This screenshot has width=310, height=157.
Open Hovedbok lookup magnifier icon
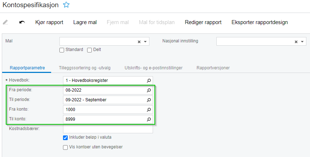[x=149, y=80]
